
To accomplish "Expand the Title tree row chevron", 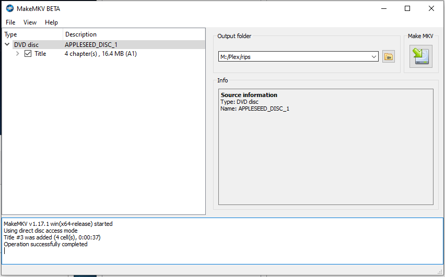I will pyautogui.click(x=18, y=54).
